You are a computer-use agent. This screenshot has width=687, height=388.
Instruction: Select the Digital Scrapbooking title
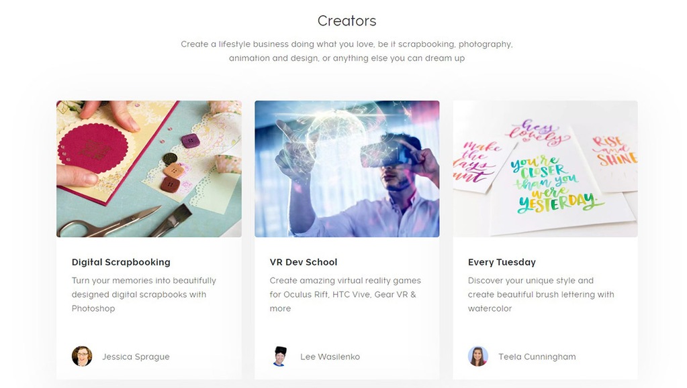(x=121, y=262)
